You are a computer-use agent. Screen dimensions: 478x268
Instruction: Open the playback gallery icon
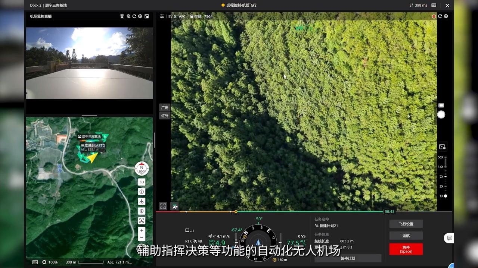442,147
